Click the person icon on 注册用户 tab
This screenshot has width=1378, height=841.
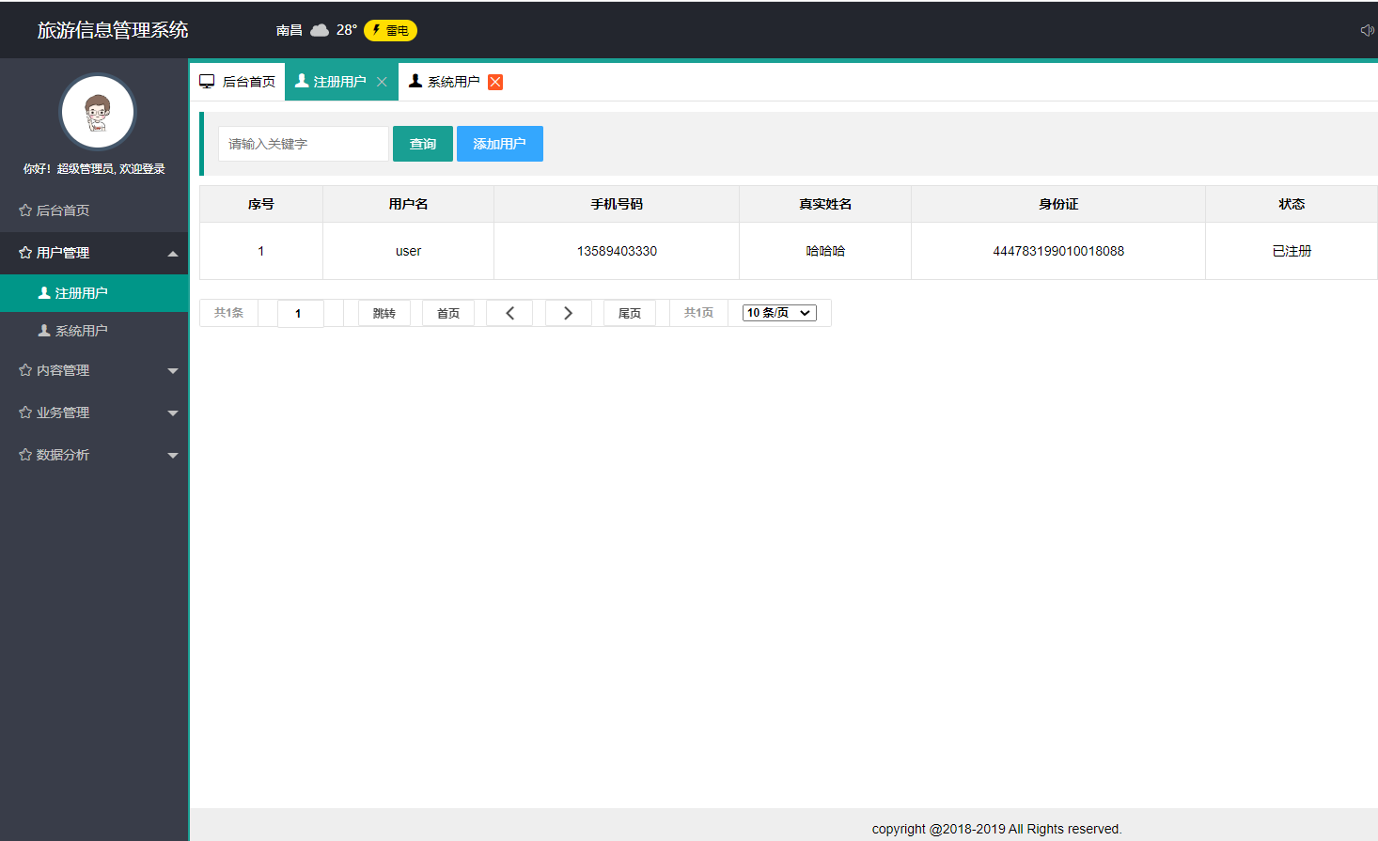click(x=302, y=81)
